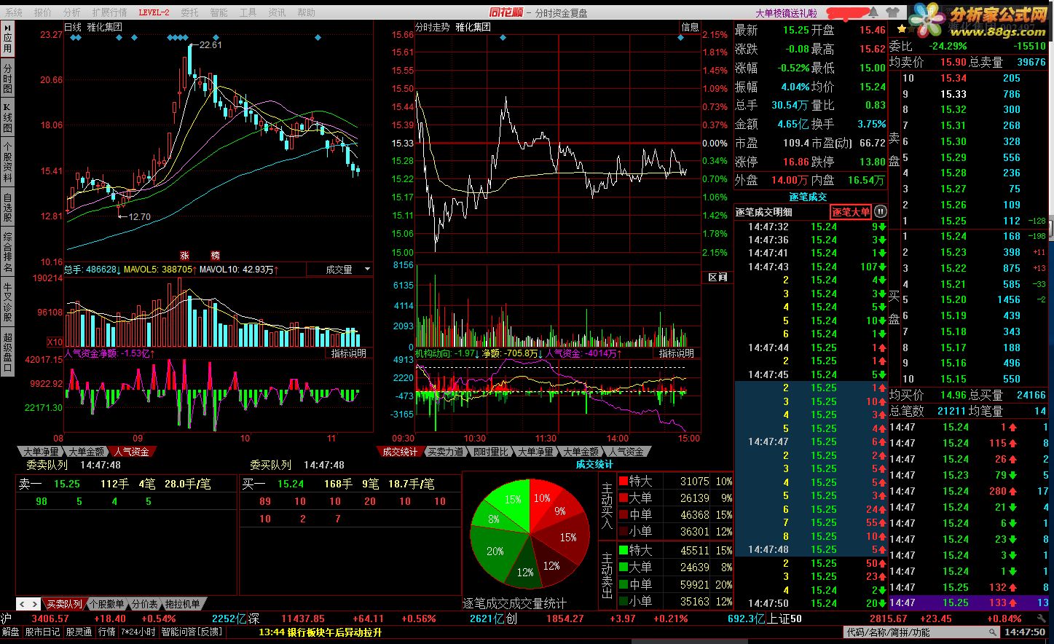Click the 涨 marker on daily chart
This screenshot has height=644, width=1054.
[185, 256]
